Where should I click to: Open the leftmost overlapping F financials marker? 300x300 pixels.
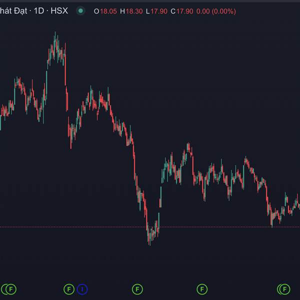[x=10, y=289]
